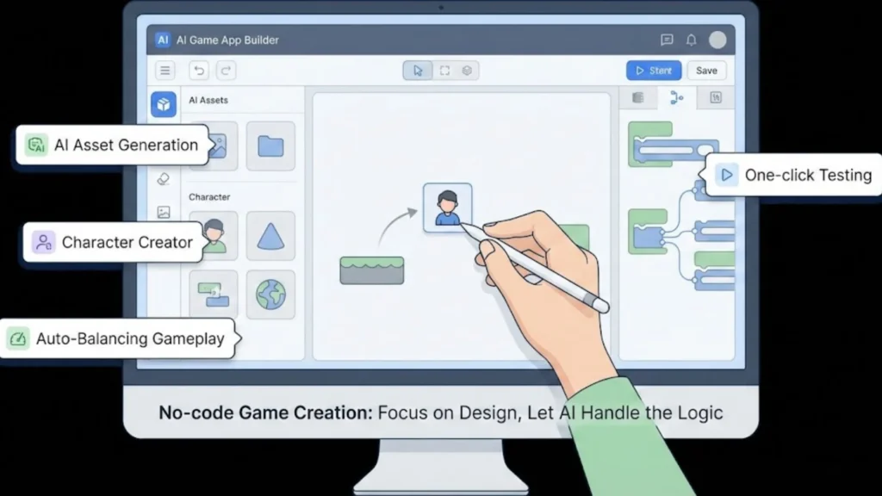Select the marquee selection tool
The width and height of the screenshot is (882, 496).
(443, 70)
